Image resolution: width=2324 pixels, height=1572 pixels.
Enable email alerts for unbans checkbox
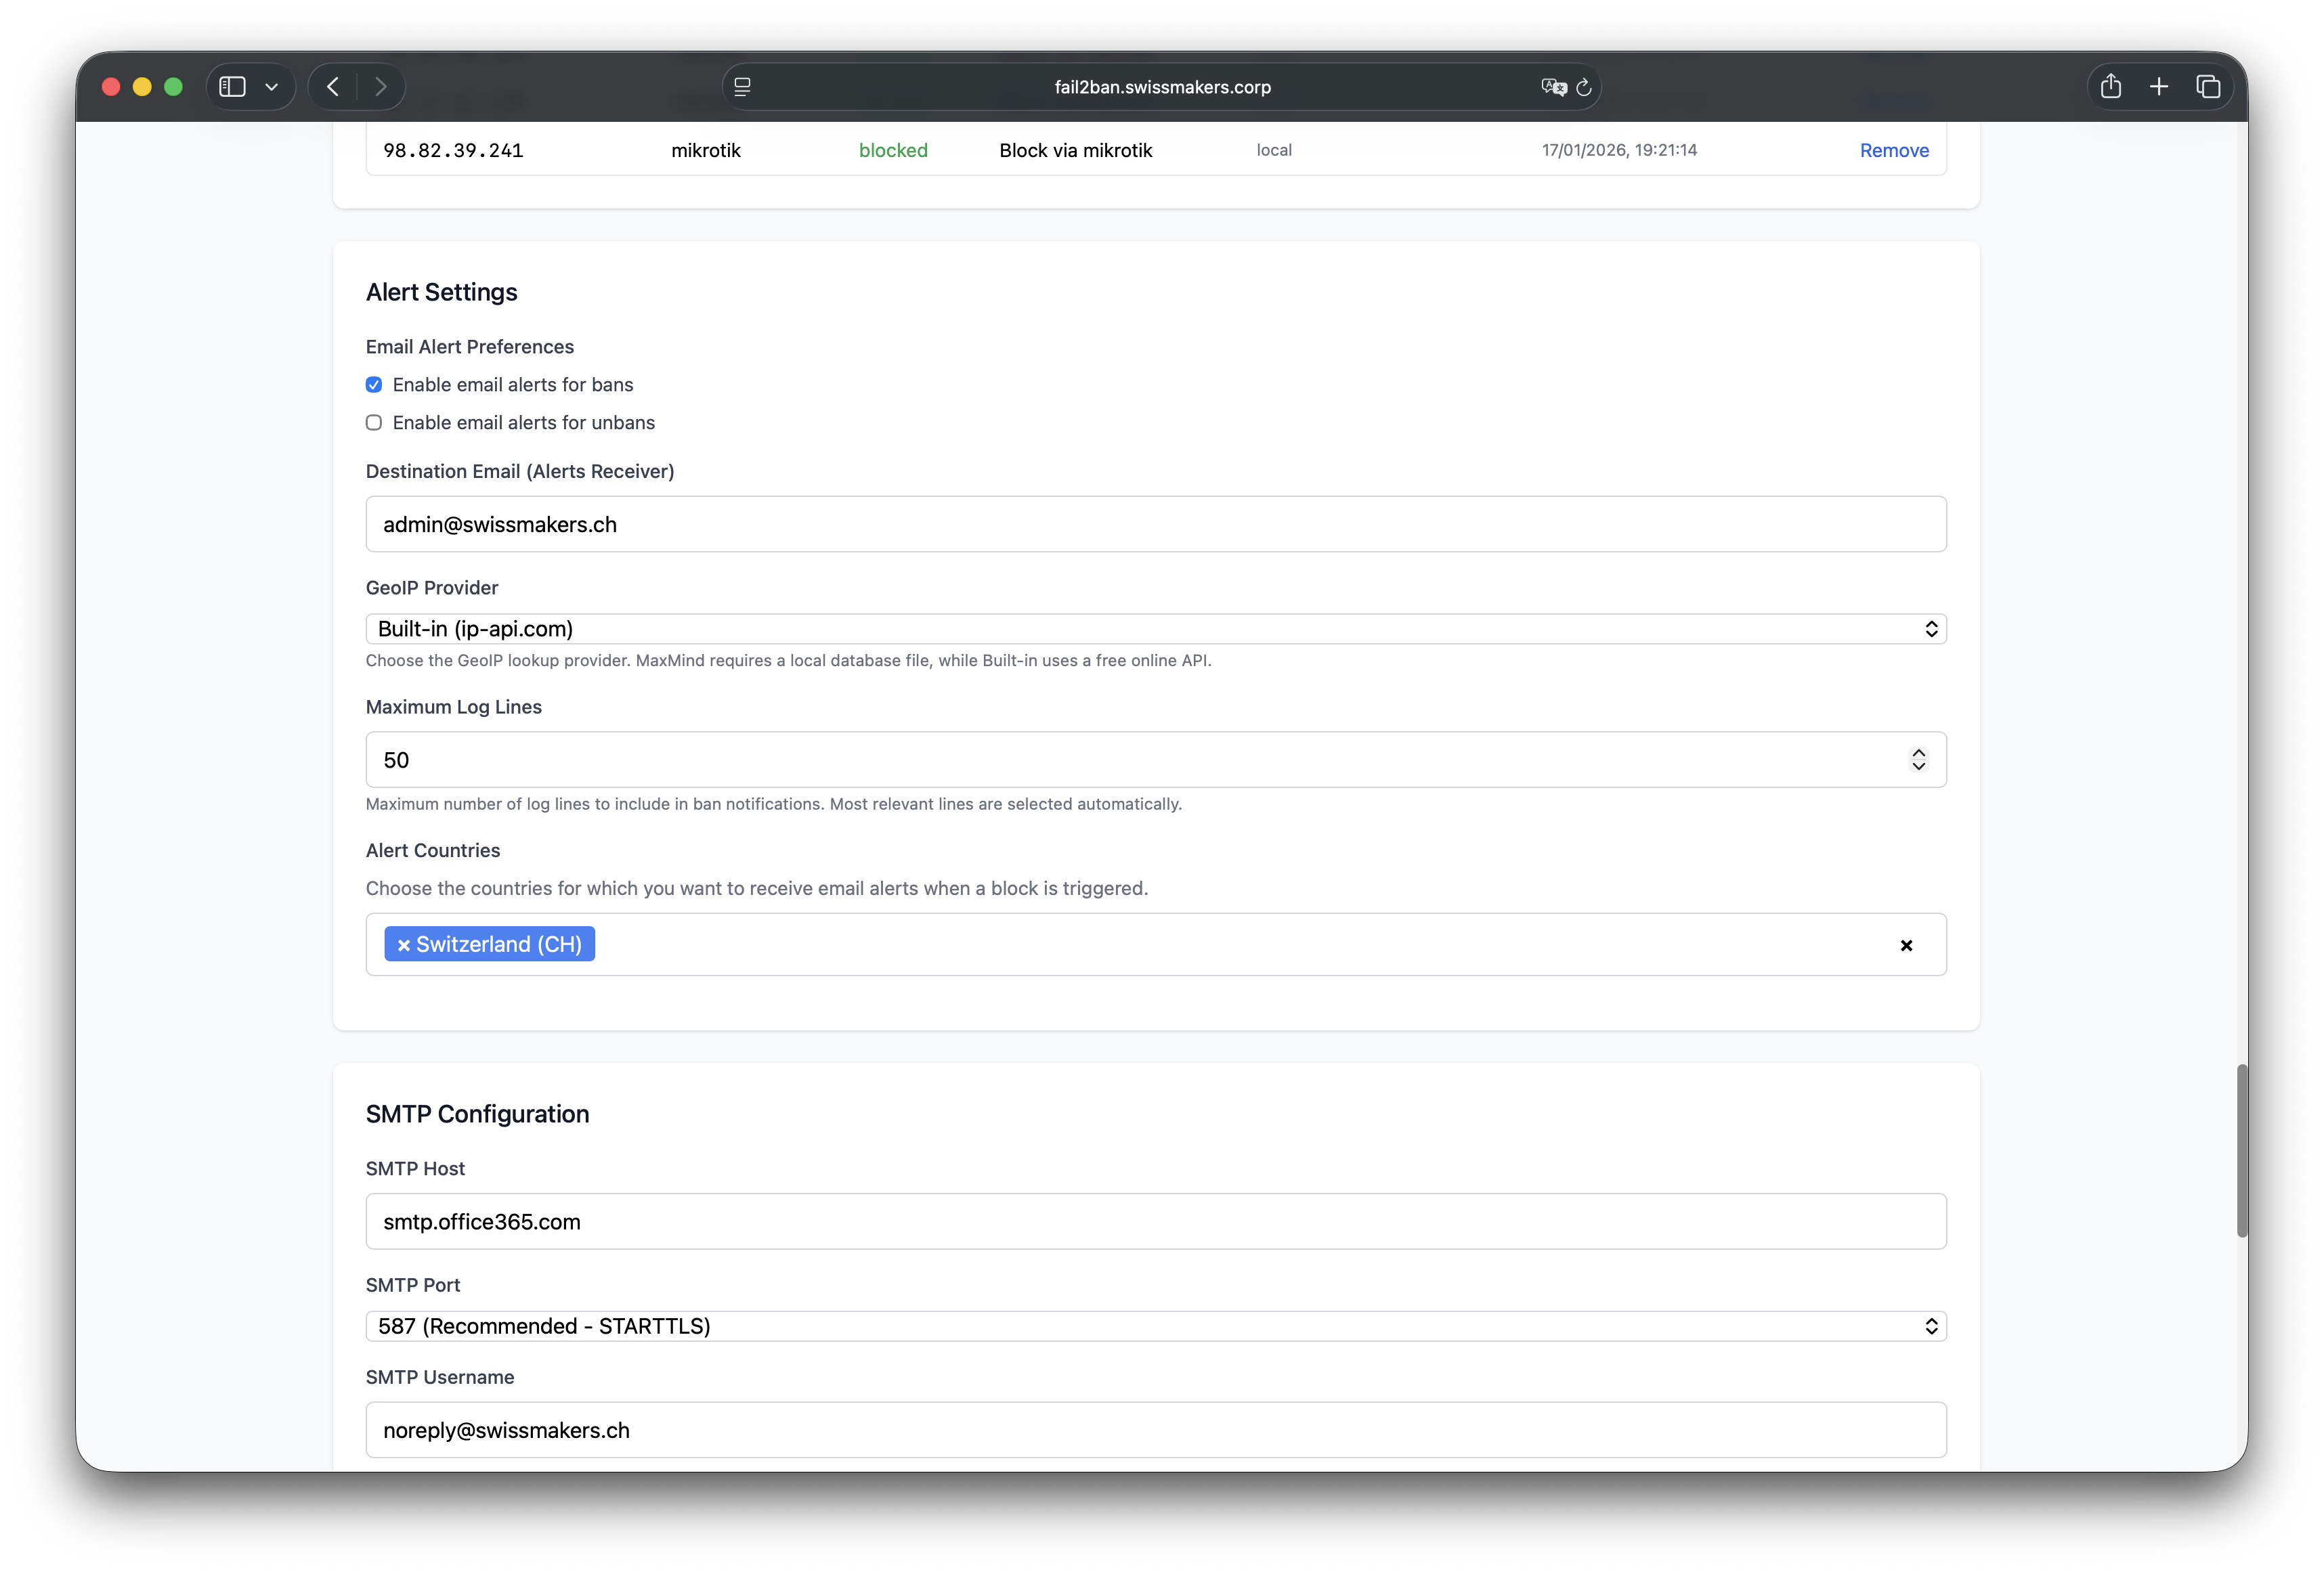click(x=374, y=423)
